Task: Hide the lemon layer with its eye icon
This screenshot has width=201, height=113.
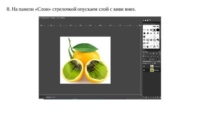Action: pos(144,67)
